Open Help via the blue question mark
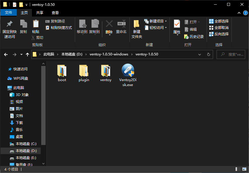 [x=245, y=13]
